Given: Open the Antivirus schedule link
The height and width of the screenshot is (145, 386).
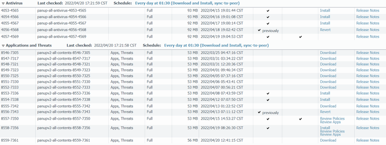Looking at the screenshot, I should point(187,3).
